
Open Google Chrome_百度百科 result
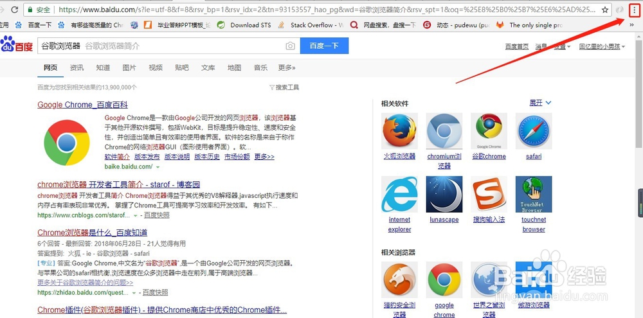(x=82, y=105)
